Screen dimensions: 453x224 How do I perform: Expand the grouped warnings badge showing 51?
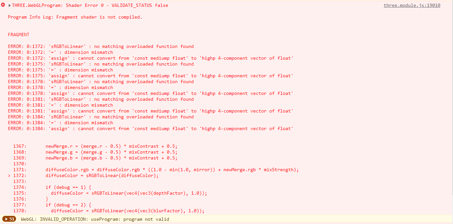coord(9,219)
